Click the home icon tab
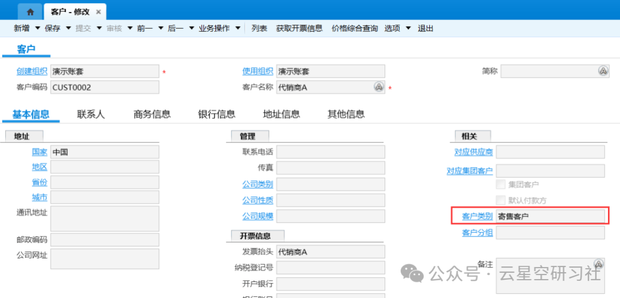The height and width of the screenshot is (298, 620). coord(30,11)
